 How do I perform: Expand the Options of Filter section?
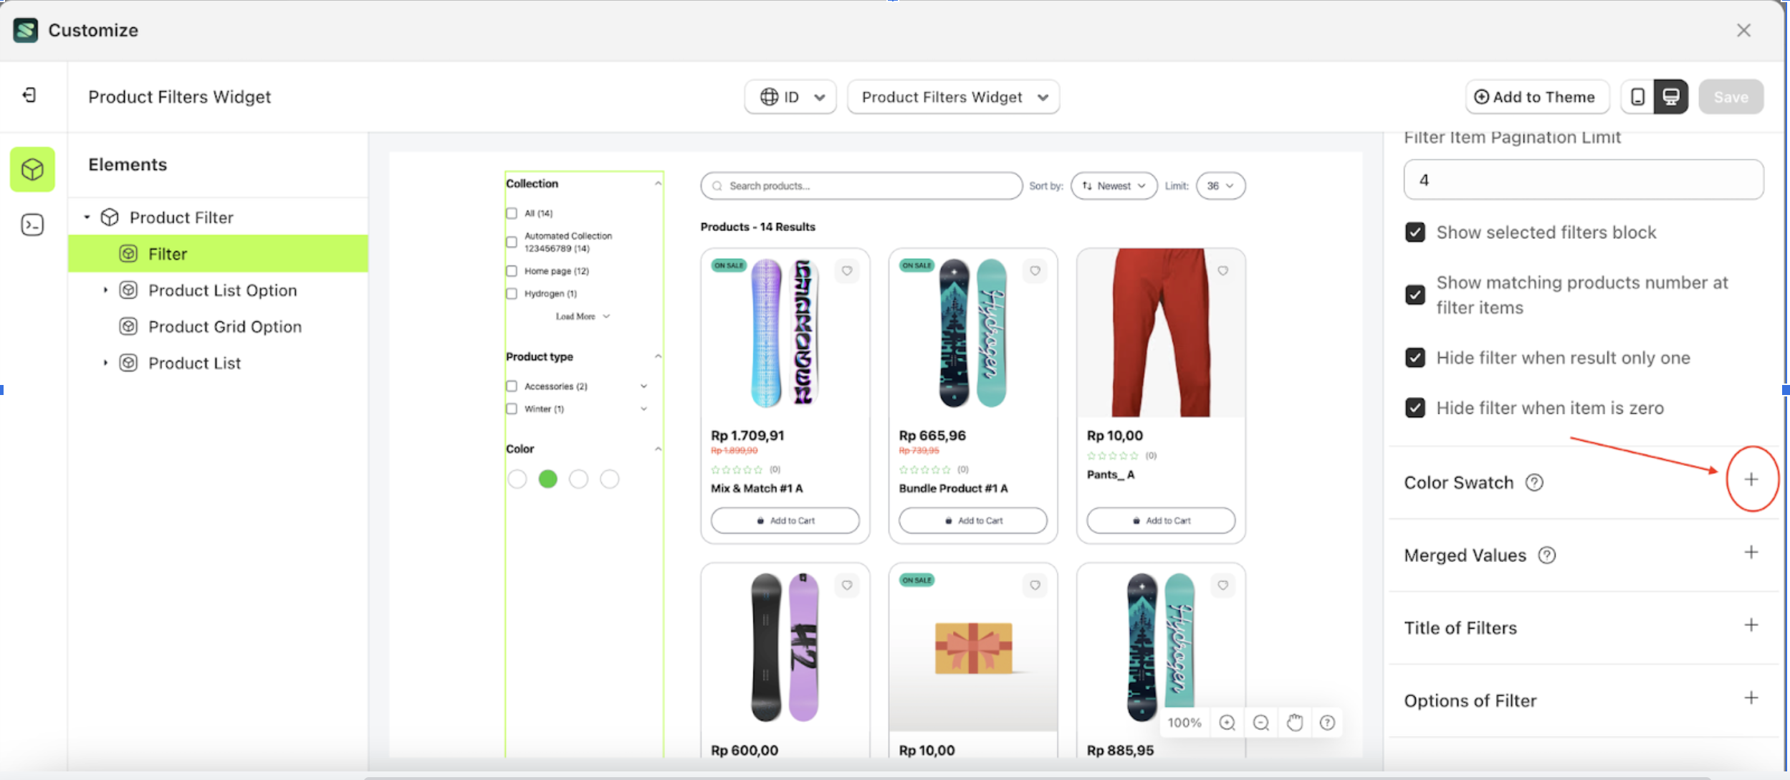point(1751,698)
